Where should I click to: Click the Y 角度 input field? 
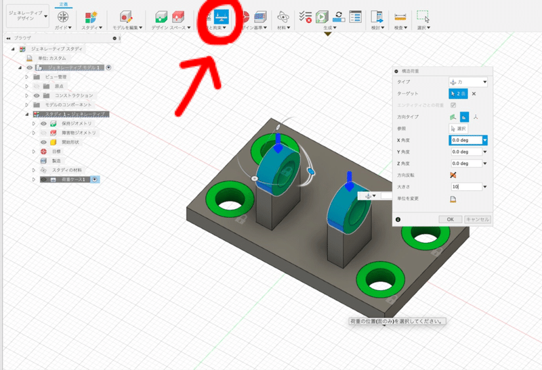click(x=466, y=152)
